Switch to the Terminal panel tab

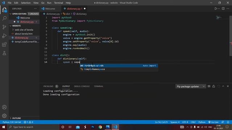point(99,86)
